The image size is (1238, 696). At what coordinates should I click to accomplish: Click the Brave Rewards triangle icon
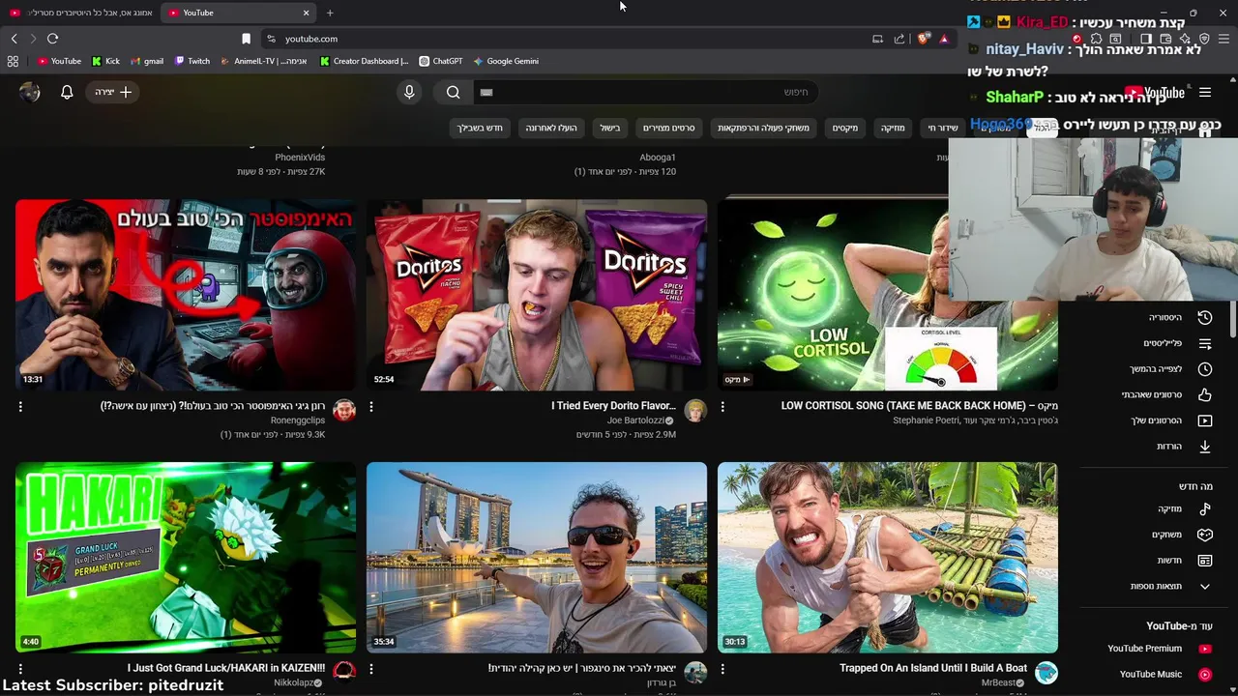(x=944, y=39)
